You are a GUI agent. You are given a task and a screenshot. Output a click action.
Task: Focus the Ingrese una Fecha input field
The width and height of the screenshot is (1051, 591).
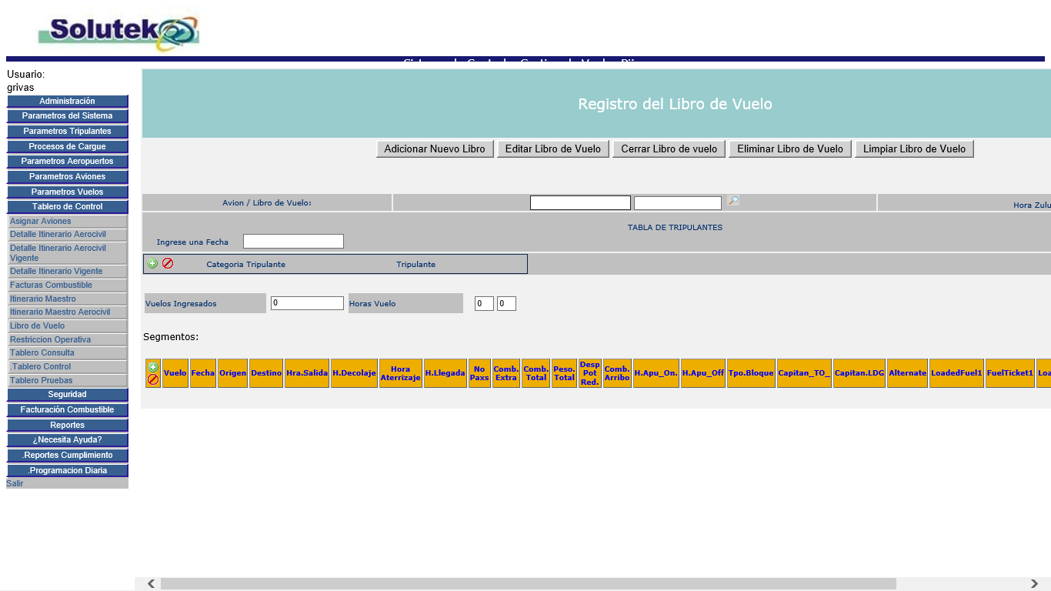pyautogui.click(x=293, y=242)
